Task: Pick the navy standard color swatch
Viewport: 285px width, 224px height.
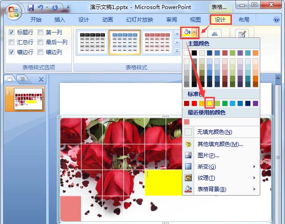Action: pos(248,103)
